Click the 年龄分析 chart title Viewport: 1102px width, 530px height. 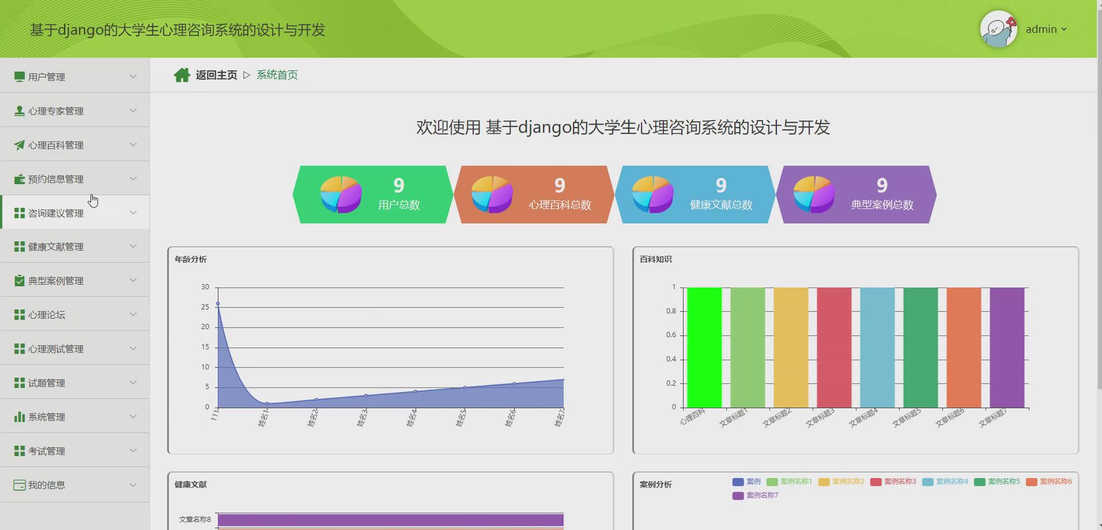[191, 259]
